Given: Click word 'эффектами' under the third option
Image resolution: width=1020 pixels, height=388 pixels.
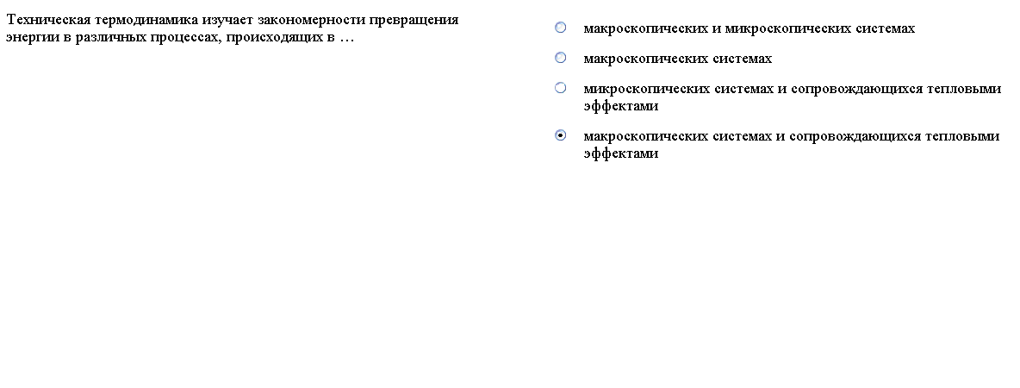Looking at the screenshot, I should [x=620, y=105].
